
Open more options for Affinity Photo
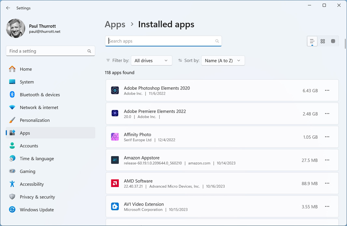[327, 137]
